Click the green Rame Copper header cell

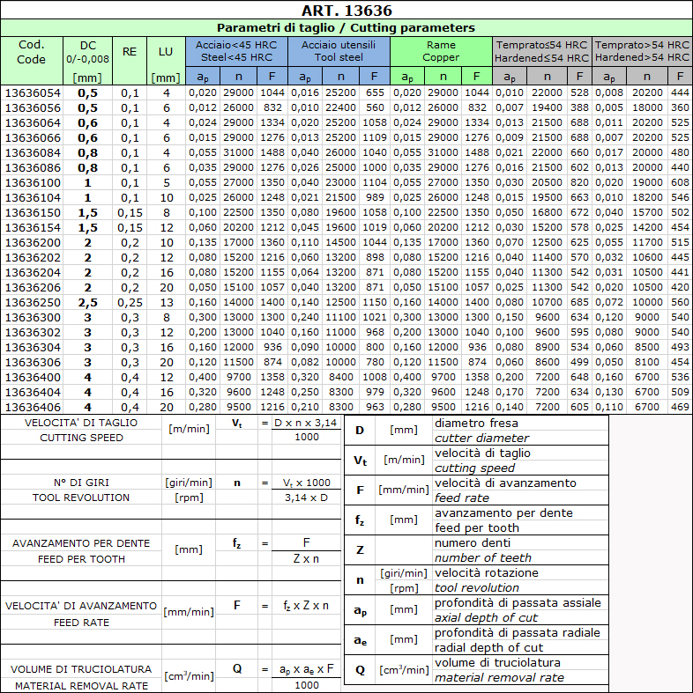pyautogui.click(x=440, y=51)
